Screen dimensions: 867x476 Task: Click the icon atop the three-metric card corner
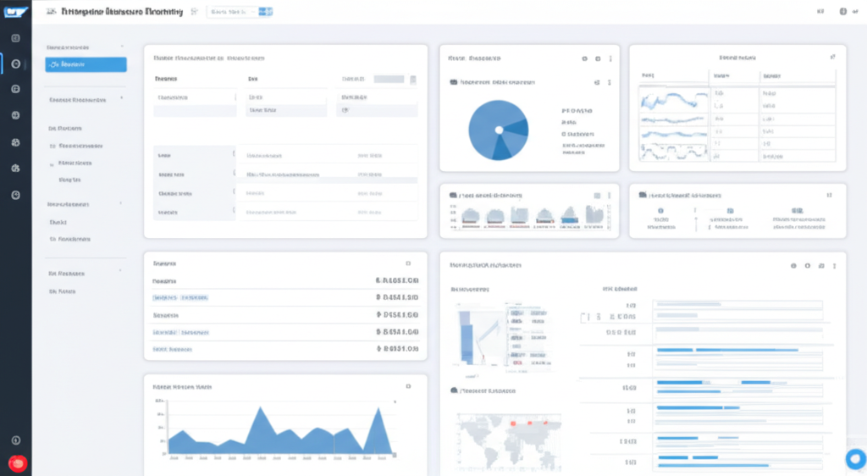(829, 195)
